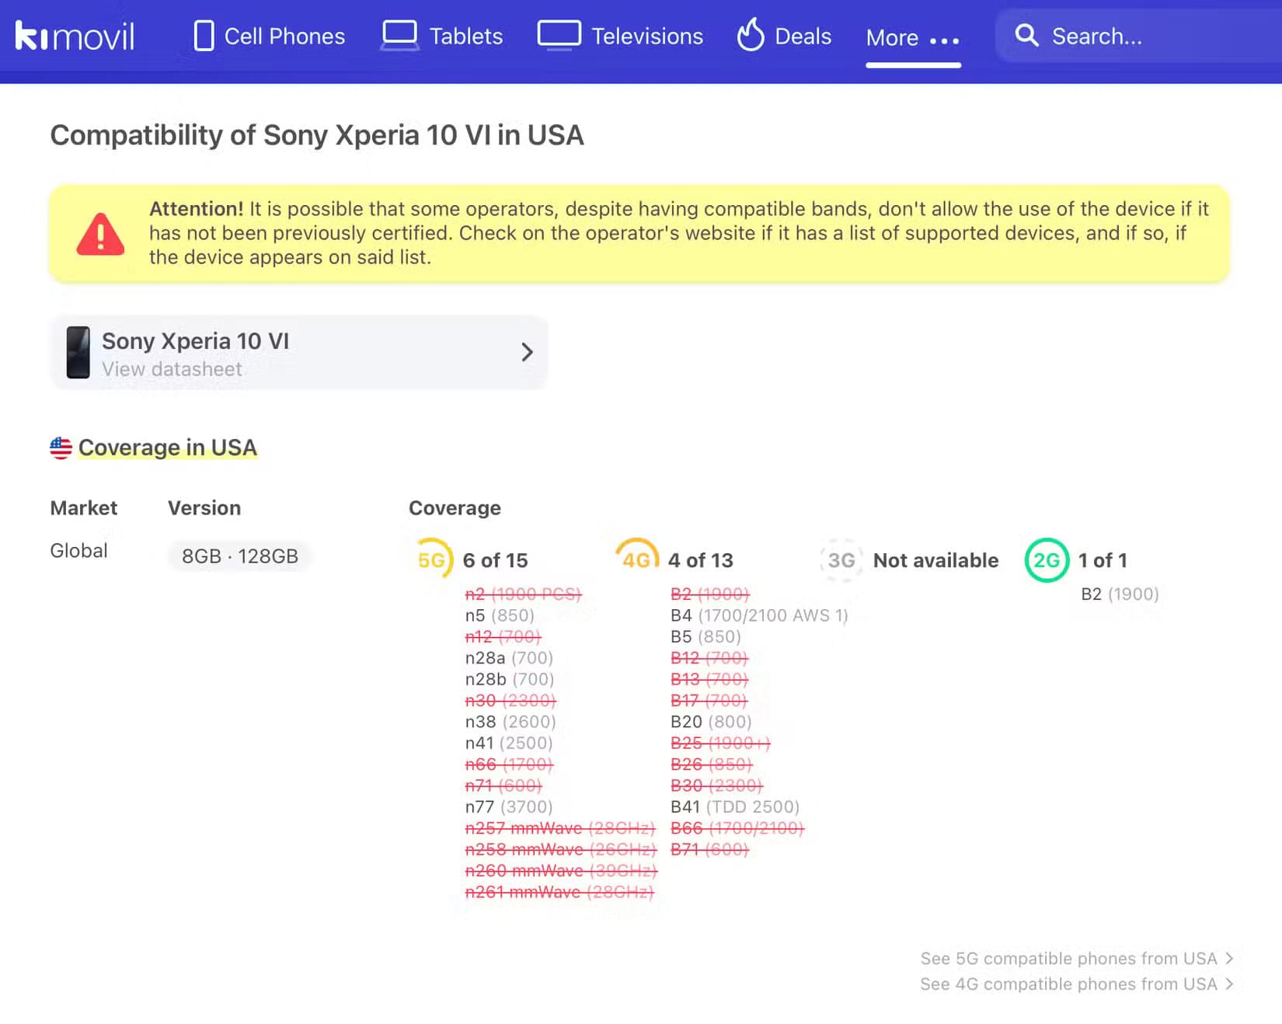Click the red warning triangle icon
This screenshot has width=1282, height=1024.
point(100,234)
